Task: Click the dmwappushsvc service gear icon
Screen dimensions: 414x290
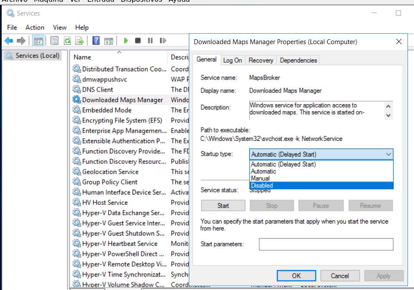Action: click(76, 79)
